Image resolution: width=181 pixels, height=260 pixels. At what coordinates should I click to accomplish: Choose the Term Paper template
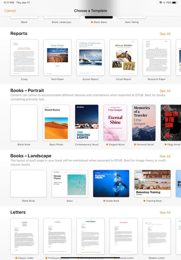click(57, 57)
